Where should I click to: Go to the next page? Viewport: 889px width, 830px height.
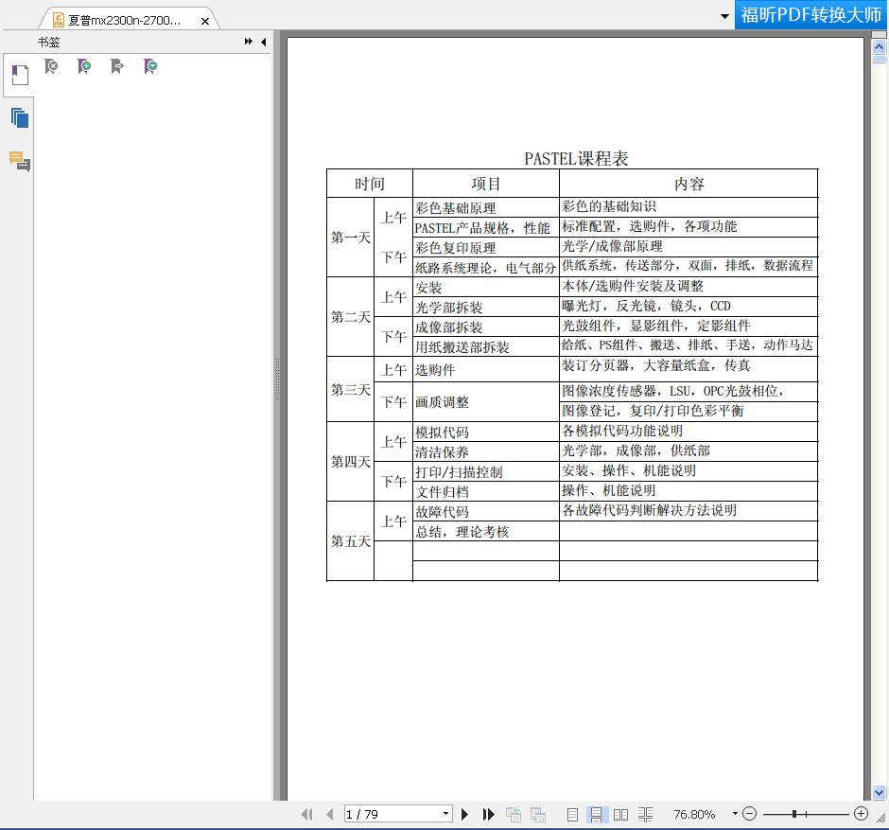pos(465,814)
